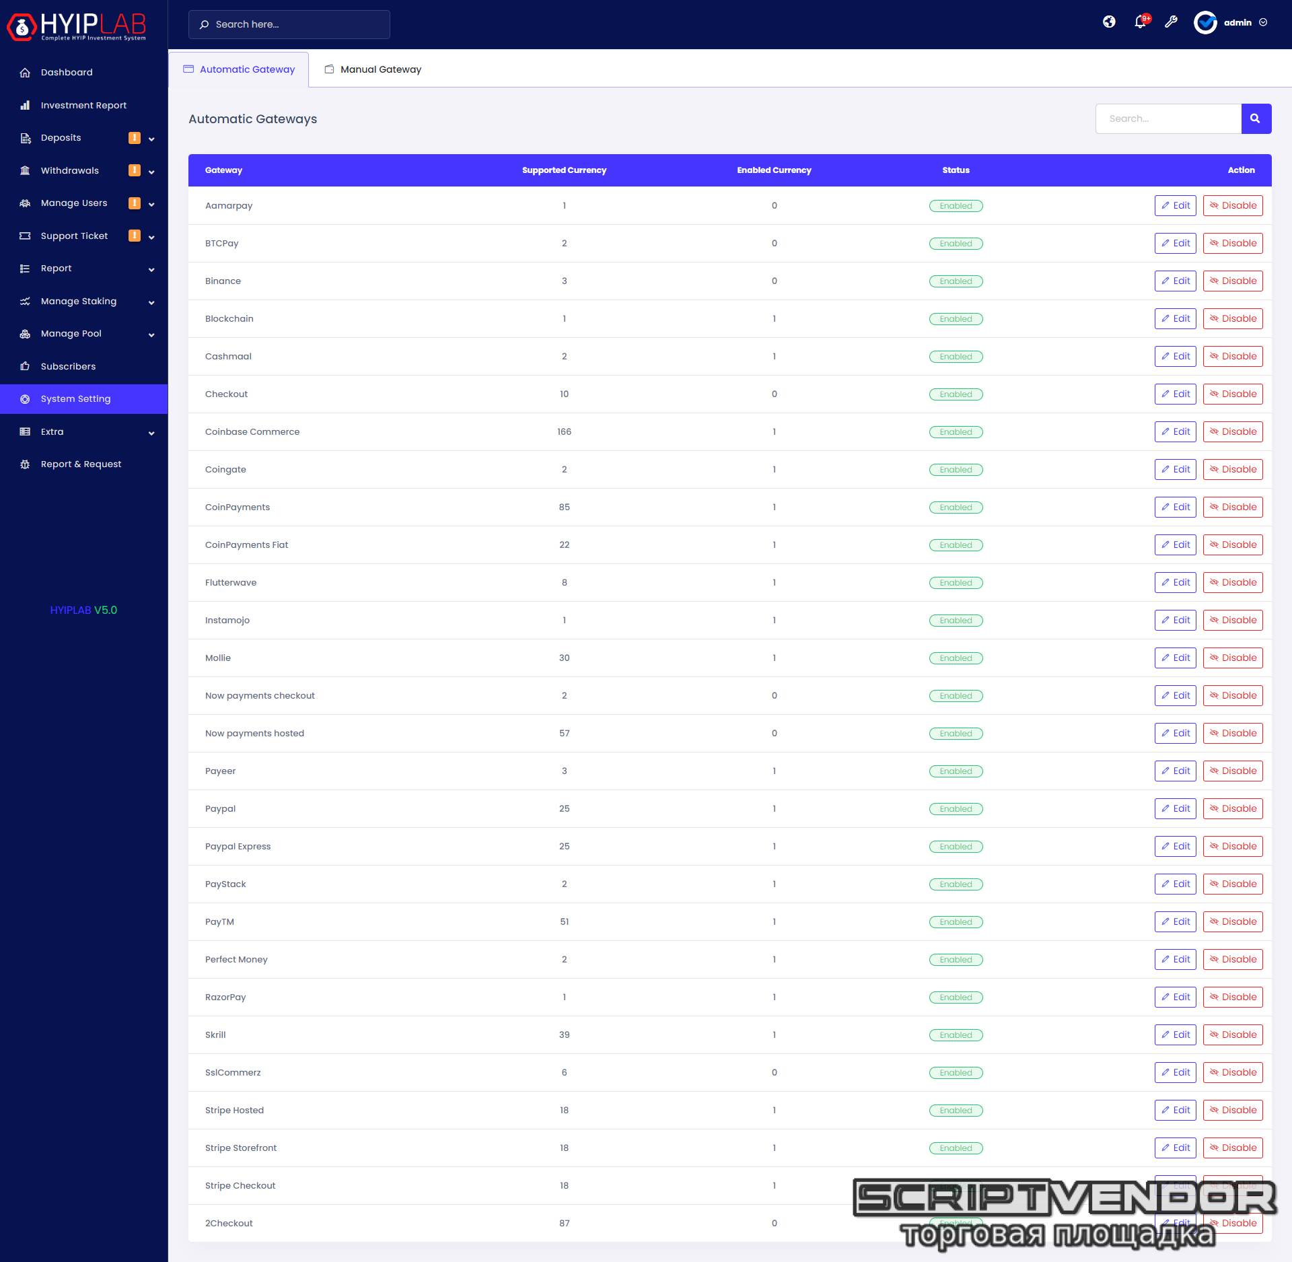The image size is (1292, 1262).
Task: Click the Manage Users icon
Action: click(x=25, y=203)
